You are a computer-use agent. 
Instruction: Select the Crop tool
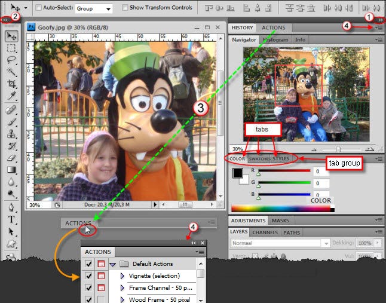click(x=11, y=84)
